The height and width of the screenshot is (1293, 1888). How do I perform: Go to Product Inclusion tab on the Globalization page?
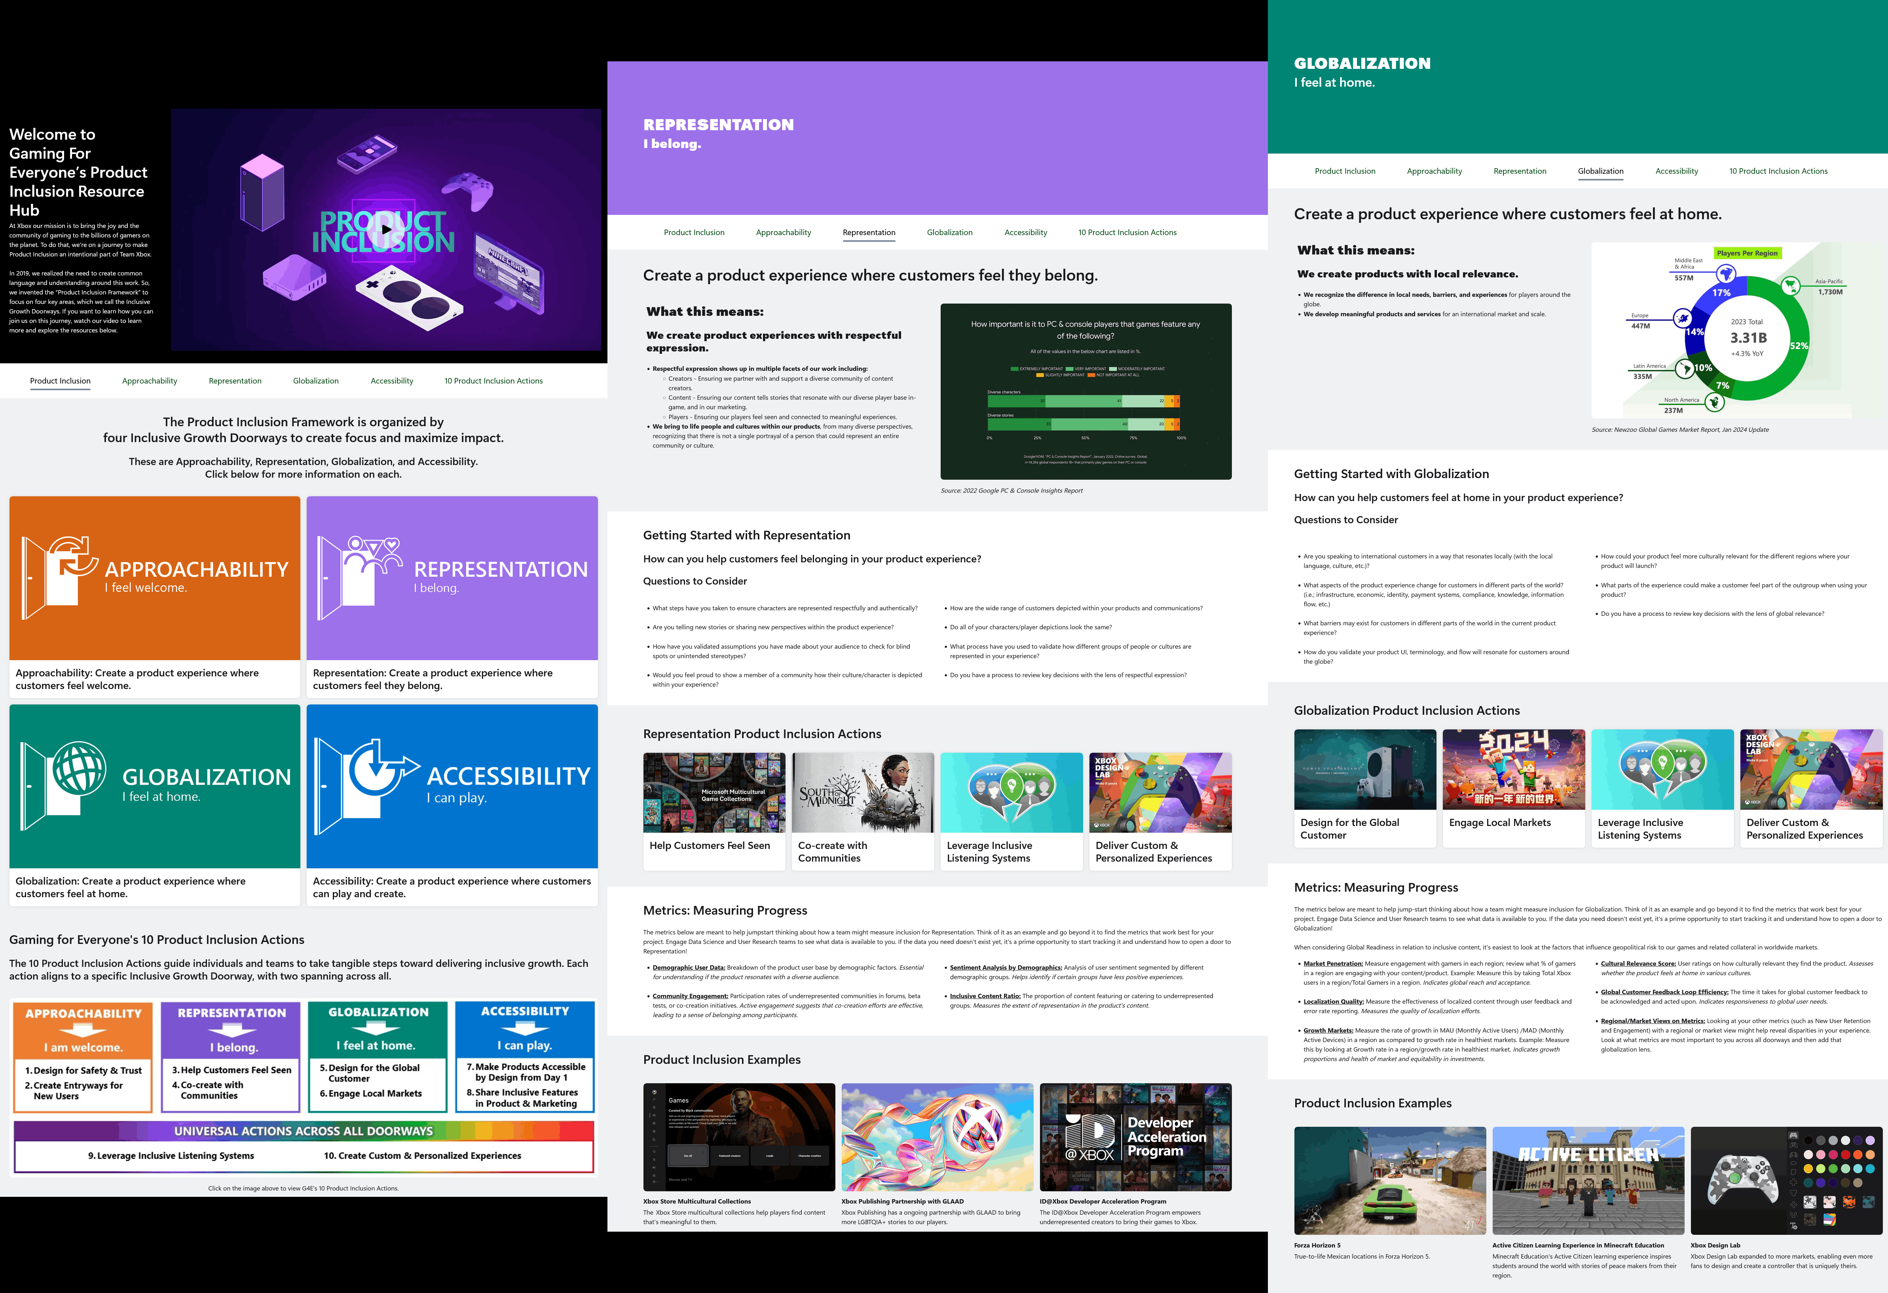1345,171
